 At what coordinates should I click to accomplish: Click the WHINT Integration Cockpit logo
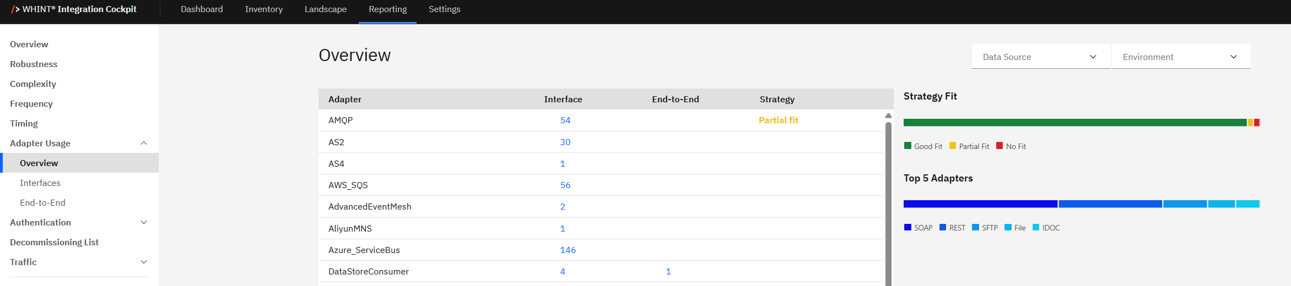[74, 9]
